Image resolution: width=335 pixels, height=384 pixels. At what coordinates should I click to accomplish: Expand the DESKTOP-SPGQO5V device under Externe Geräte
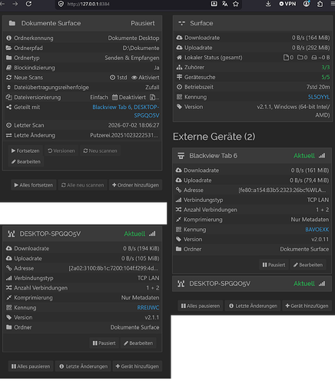[x=252, y=283]
